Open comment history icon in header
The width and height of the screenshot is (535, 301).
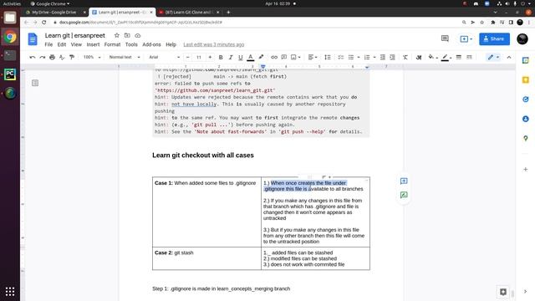(x=445, y=38)
